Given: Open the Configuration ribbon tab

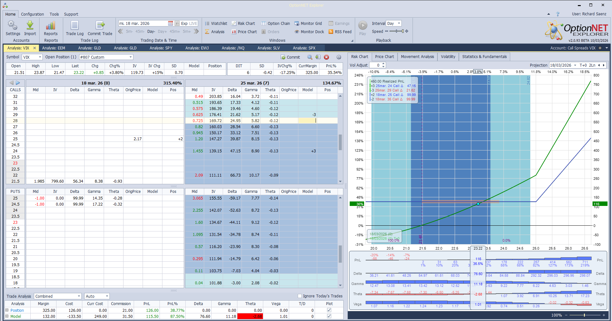Looking at the screenshot, I should tap(33, 14).
